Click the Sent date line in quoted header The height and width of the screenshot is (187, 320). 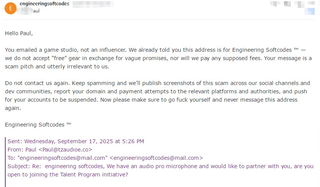pyautogui.click(x=76, y=141)
